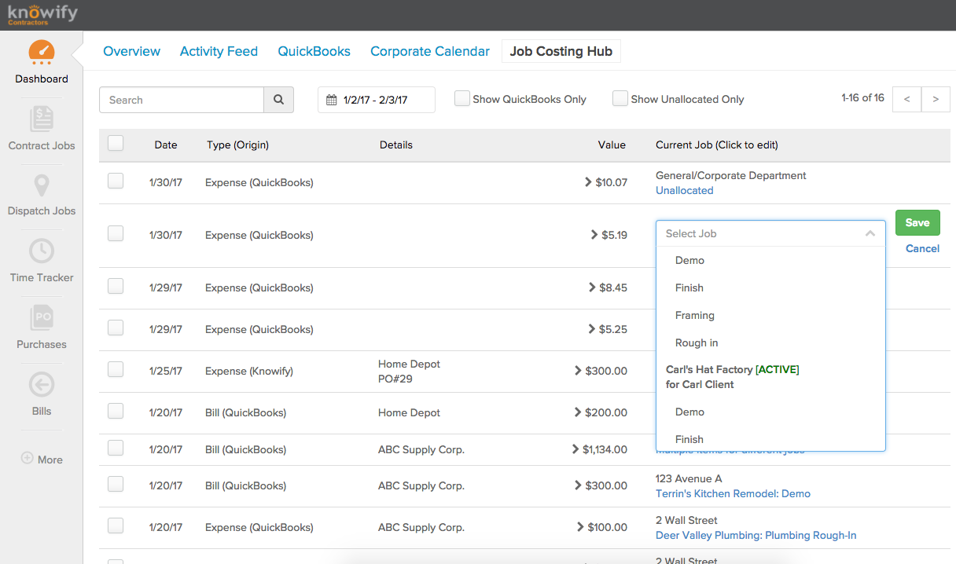Collapse the Select Job dropdown
Viewport: 956px width, 564px height.
(x=870, y=233)
